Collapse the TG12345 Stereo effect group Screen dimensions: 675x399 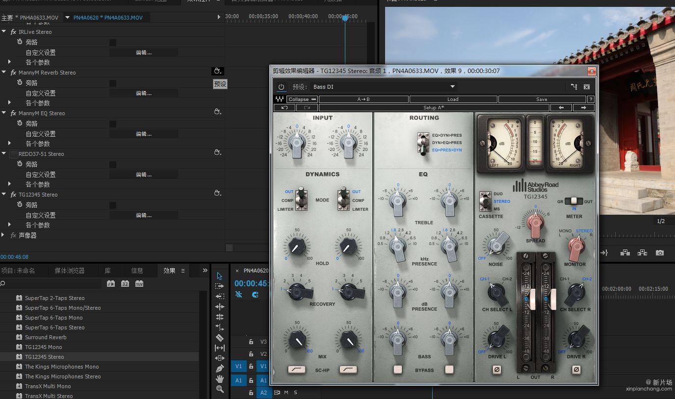pyautogui.click(x=4, y=195)
